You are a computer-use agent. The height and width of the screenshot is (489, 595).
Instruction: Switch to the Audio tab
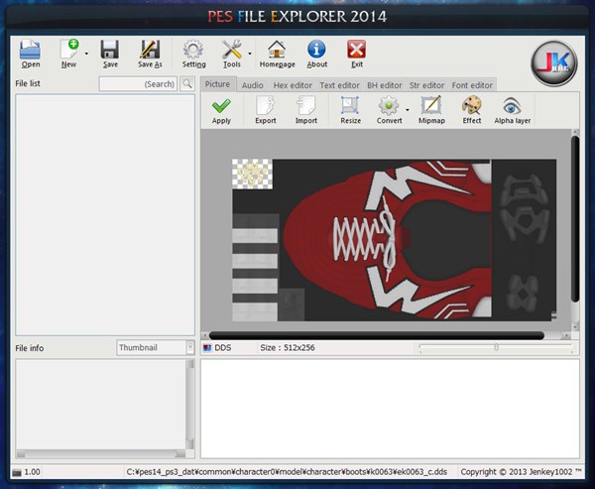(x=252, y=85)
